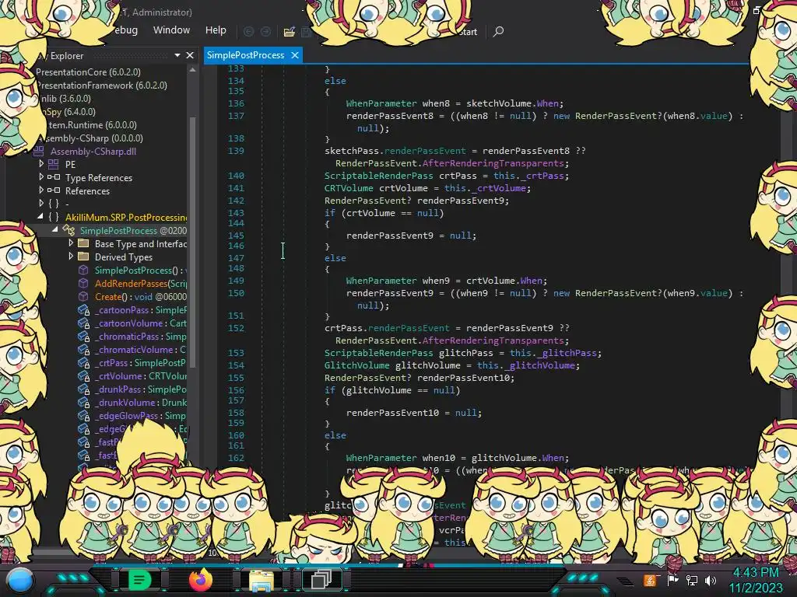Click the AkilliMum.SRP.PostProcessing namespace braces icon
Image resolution: width=797 pixels, height=597 pixels.
pos(54,218)
